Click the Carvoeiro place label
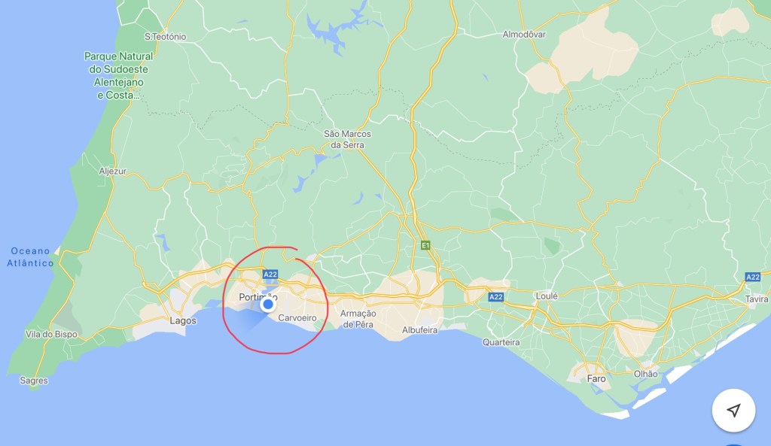The height and width of the screenshot is (446, 771). pos(297,318)
